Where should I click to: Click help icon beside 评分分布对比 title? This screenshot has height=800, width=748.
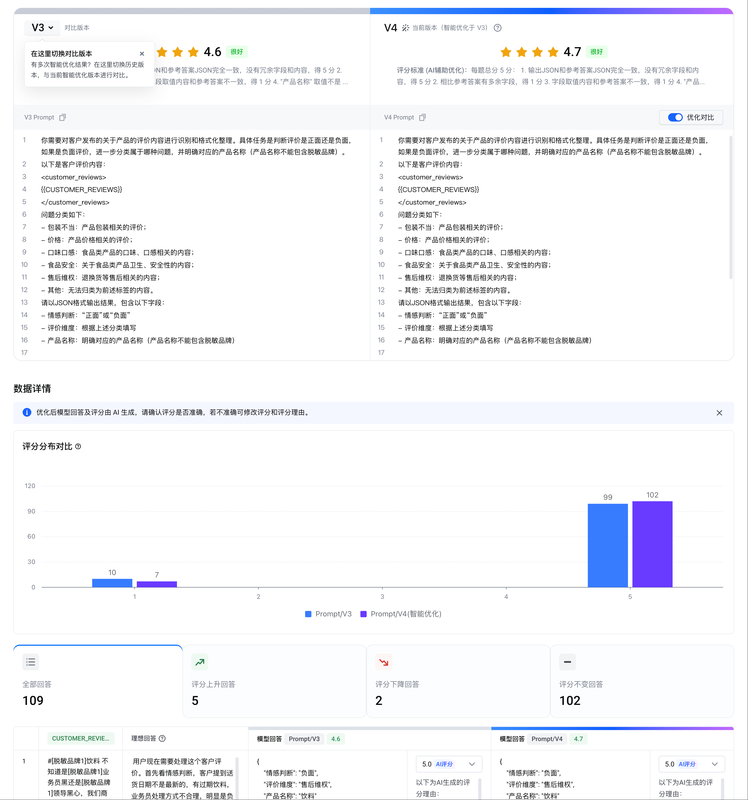[78, 446]
